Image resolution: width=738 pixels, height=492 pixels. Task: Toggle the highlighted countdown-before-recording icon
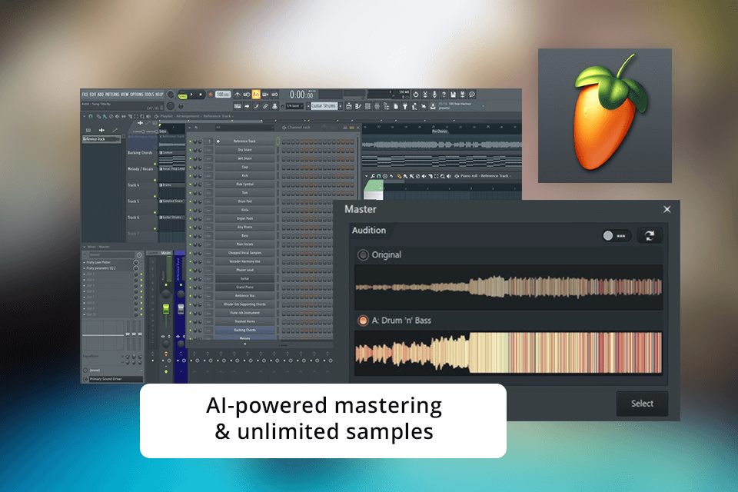(x=256, y=94)
